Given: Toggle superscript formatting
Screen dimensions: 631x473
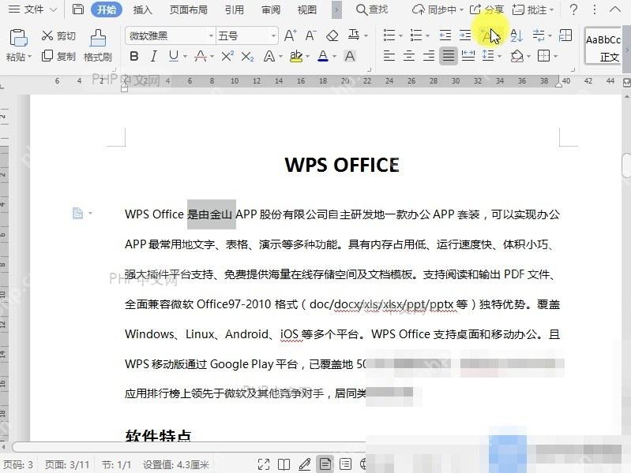Looking at the screenshot, I should coord(227,56).
